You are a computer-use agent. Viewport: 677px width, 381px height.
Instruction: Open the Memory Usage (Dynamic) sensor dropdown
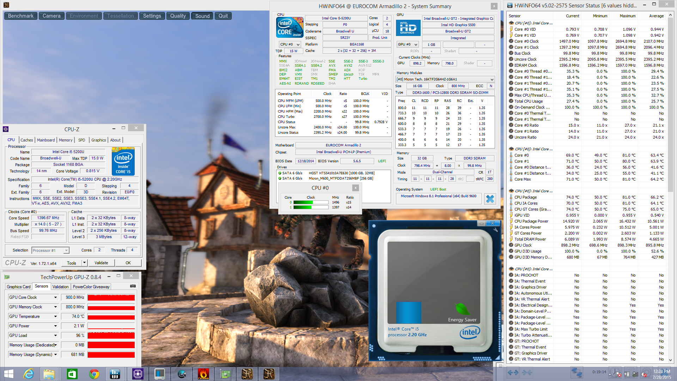click(x=56, y=355)
